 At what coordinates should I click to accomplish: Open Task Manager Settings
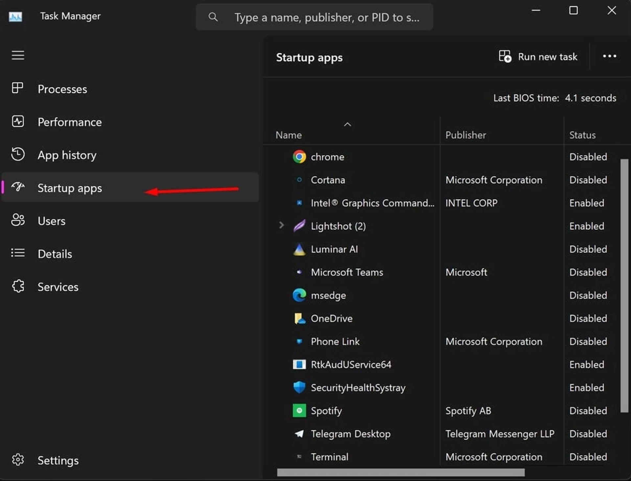(x=130, y=460)
